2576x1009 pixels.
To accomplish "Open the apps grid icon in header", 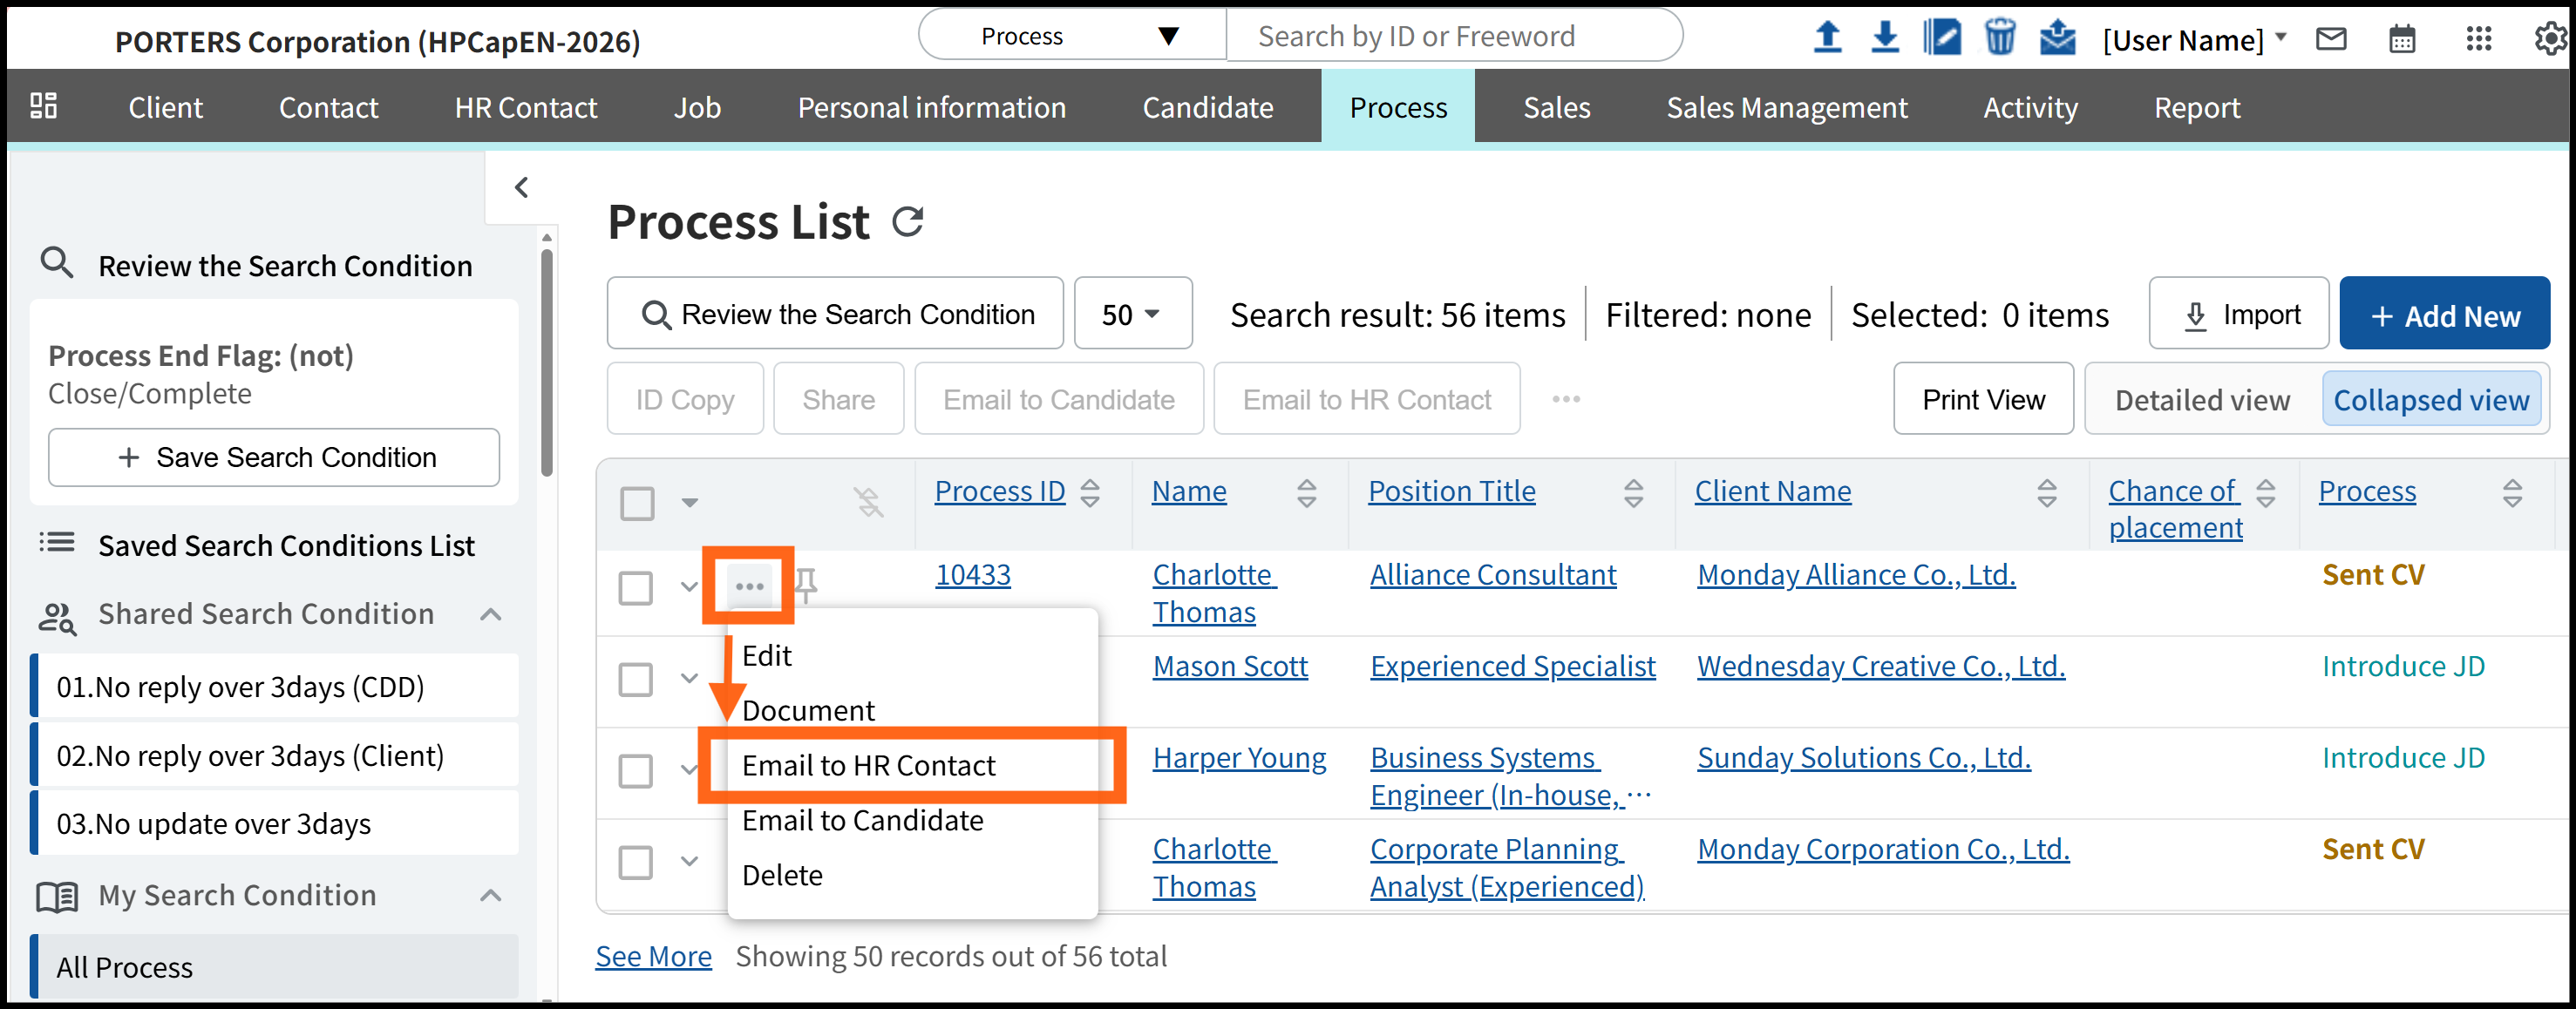I will pyautogui.click(x=2478, y=39).
